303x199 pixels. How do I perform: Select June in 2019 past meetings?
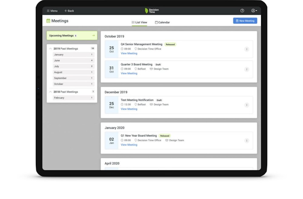73,60
